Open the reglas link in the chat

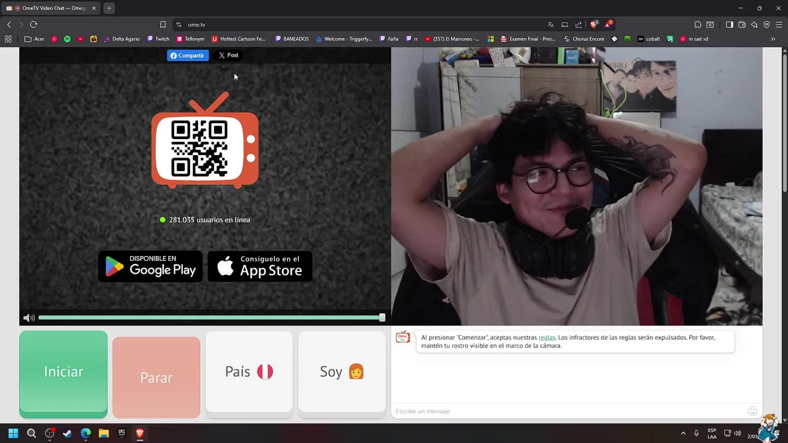547,337
